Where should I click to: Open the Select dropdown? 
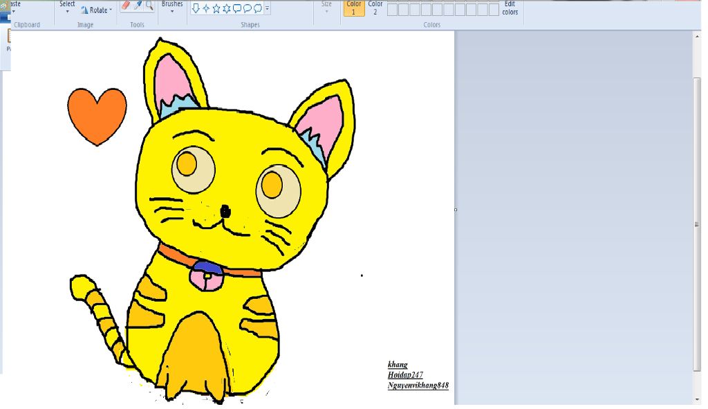click(x=67, y=7)
